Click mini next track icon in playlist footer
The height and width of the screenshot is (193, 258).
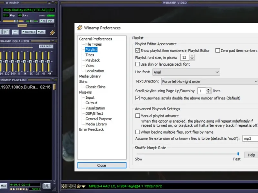tap(24, 189)
